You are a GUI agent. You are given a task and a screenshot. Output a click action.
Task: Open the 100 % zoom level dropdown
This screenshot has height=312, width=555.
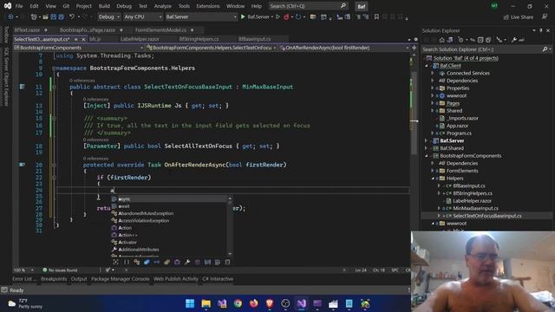tap(23, 270)
